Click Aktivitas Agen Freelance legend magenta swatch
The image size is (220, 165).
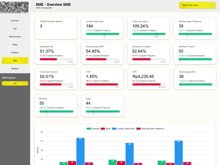pos(139,129)
